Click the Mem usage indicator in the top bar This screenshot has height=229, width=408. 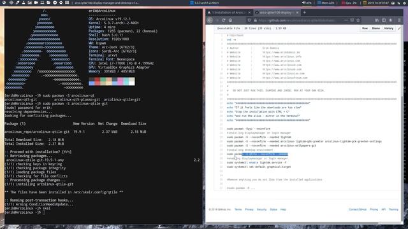tap(326, 3)
